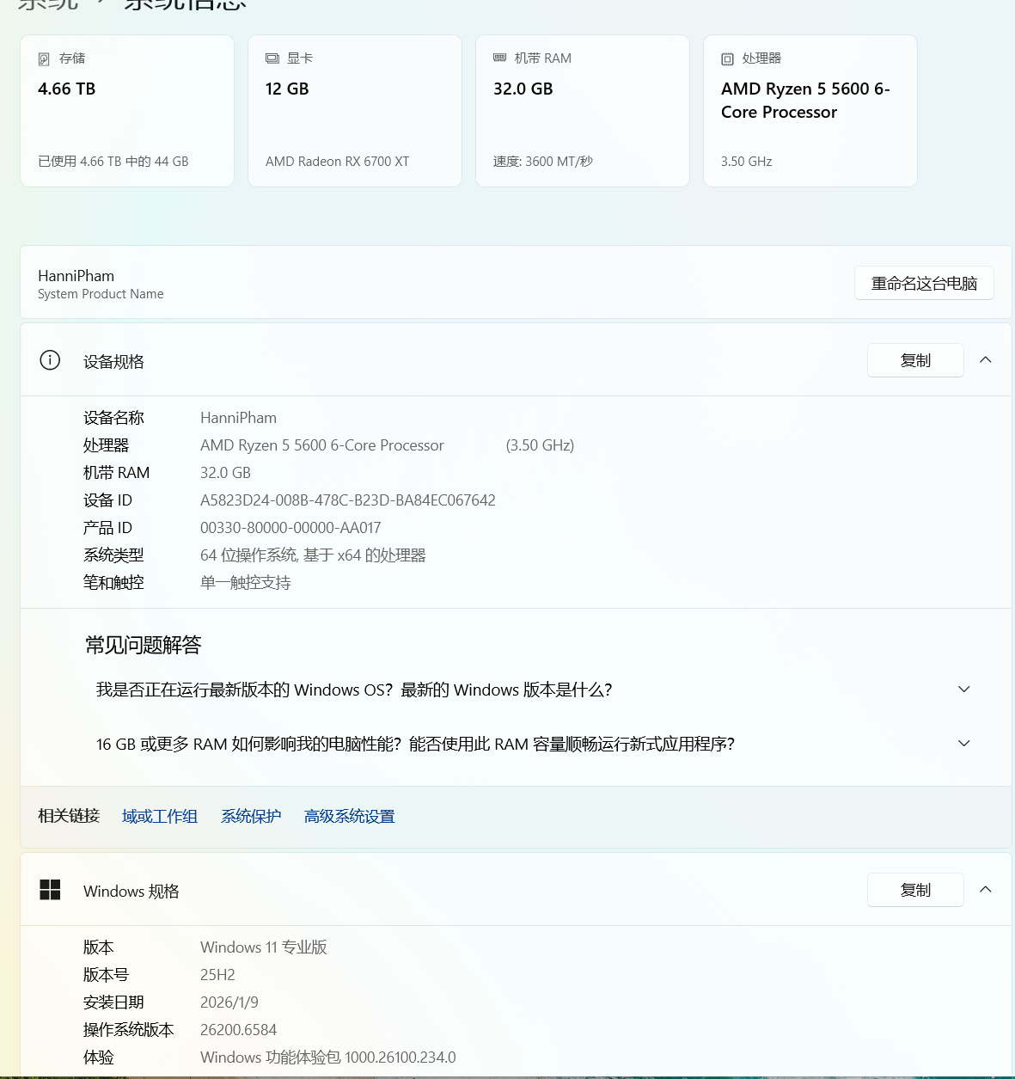Image resolution: width=1015 pixels, height=1079 pixels.
Task: Click the storage card icon
Action: [x=44, y=58]
